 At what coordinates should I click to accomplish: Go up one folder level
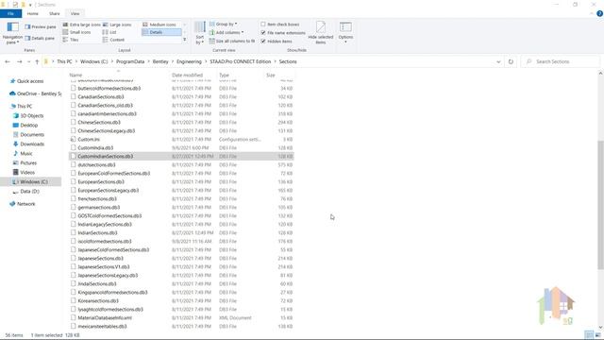click(37, 61)
